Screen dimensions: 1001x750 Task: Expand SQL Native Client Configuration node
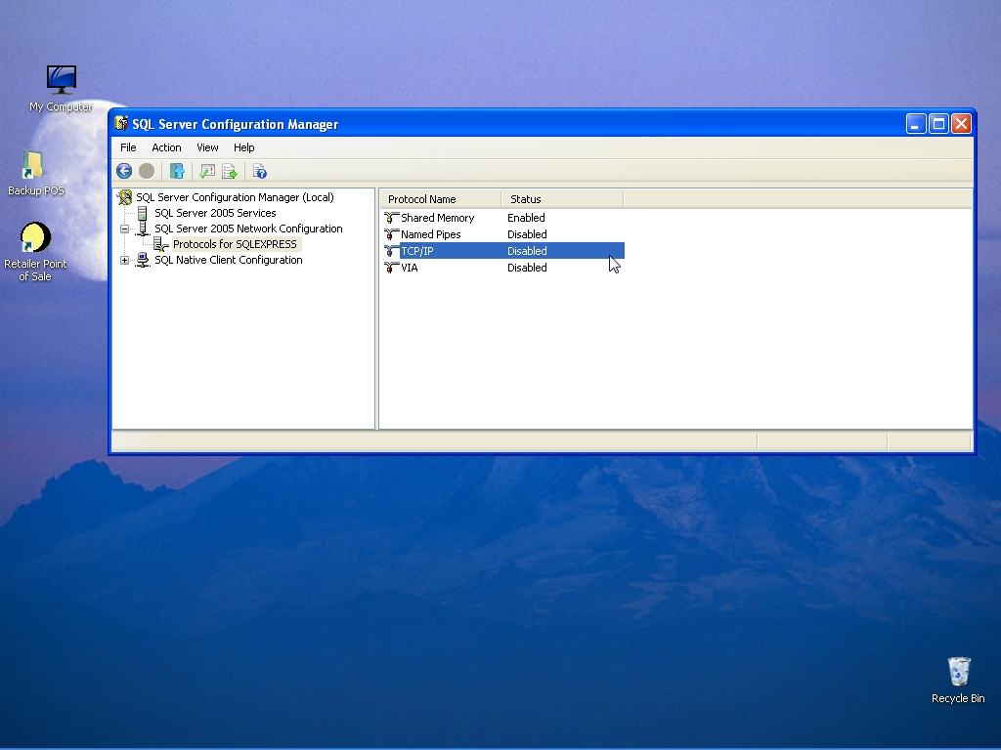coord(125,260)
